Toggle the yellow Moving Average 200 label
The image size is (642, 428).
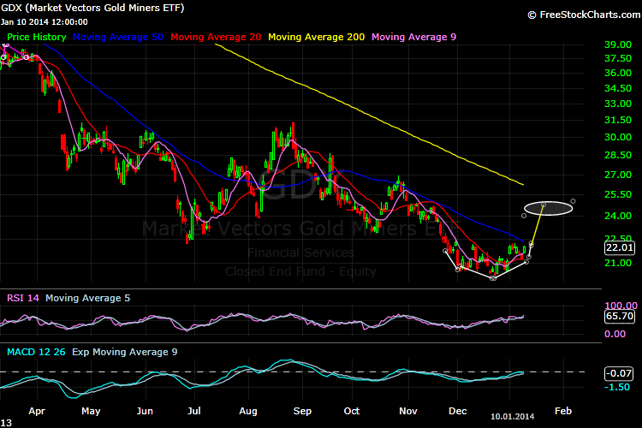317,37
